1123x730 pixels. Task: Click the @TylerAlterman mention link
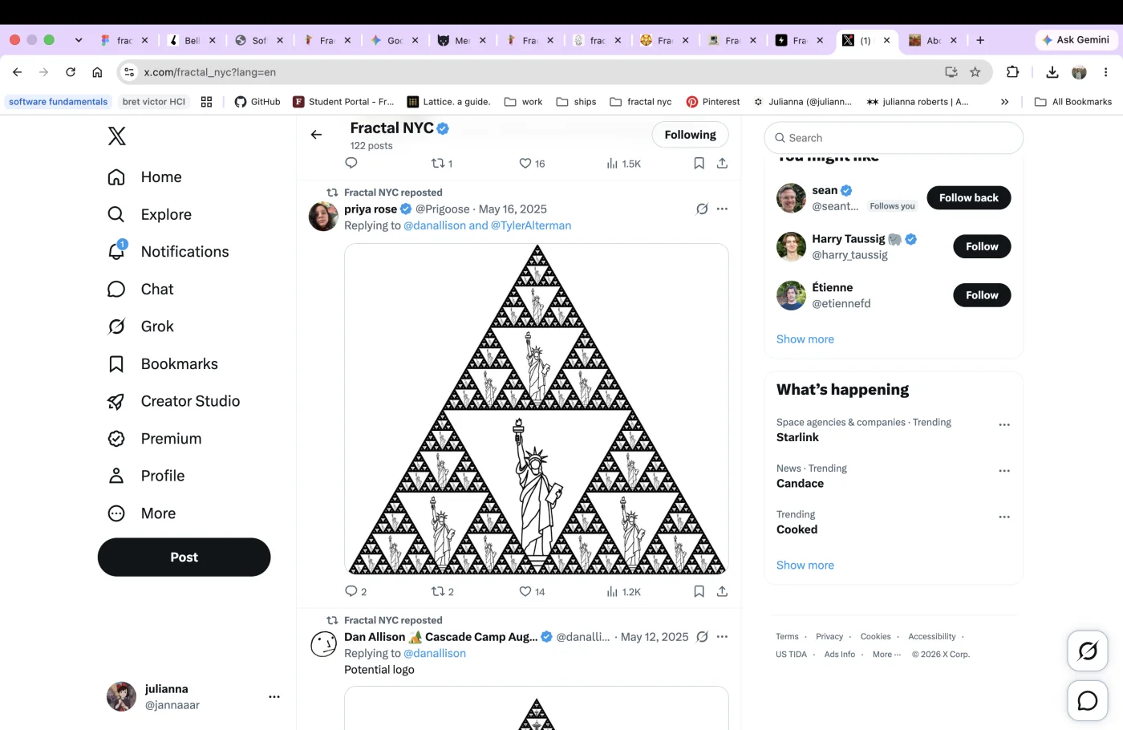[x=531, y=225]
